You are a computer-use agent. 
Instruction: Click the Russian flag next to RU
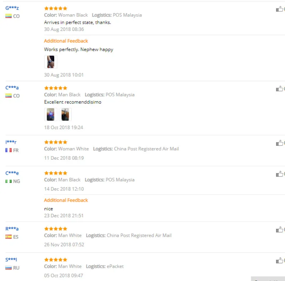9,268
